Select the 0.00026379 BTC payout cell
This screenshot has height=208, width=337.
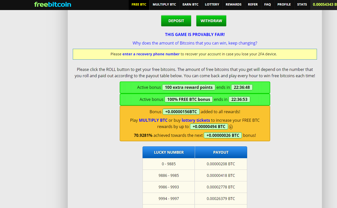pyautogui.click(x=221, y=199)
